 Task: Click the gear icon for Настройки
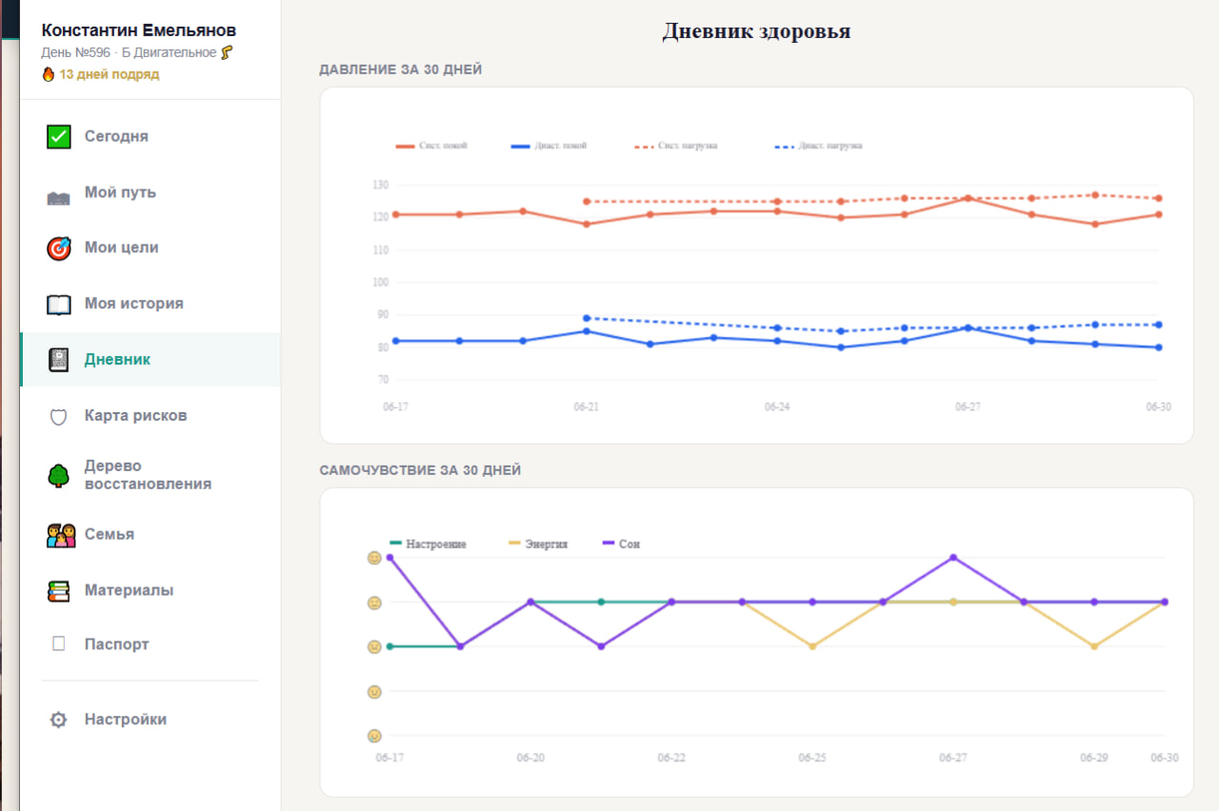pyautogui.click(x=59, y=721)
